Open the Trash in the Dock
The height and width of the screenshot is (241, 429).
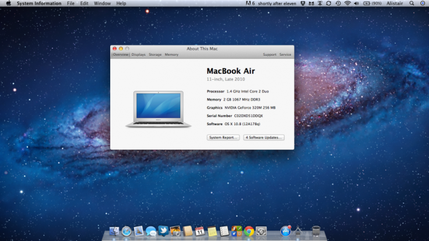316,231
